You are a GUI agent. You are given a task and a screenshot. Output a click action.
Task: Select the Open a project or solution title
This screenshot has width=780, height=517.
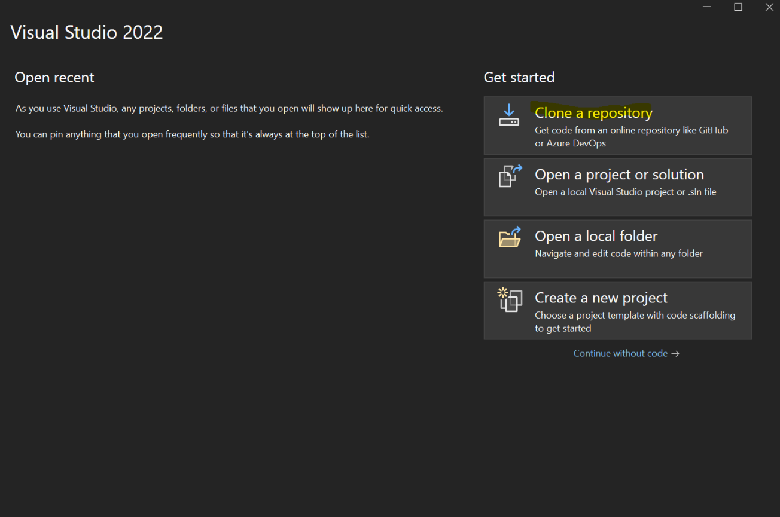tap(619, 175)
